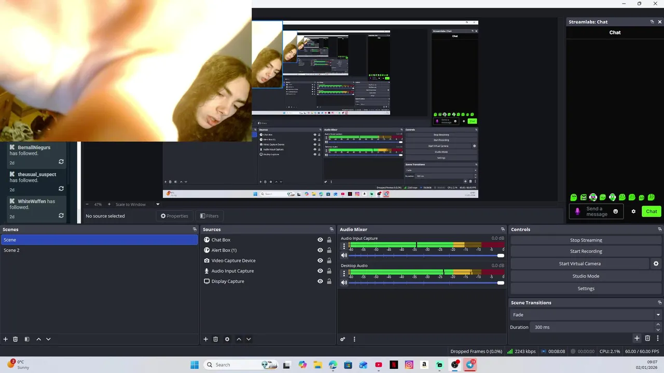Screen dimensions: 664x373
Task: Open Telegram from the taskbar
Action: coord(470,365)
